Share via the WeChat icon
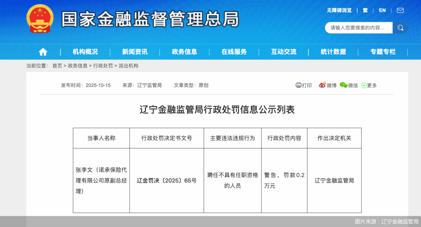Screen dimensions: 421x227 tap(344, 85)
